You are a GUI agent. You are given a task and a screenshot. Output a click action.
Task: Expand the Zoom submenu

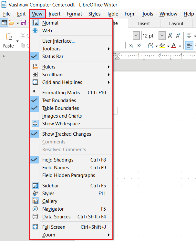point(71,235)
